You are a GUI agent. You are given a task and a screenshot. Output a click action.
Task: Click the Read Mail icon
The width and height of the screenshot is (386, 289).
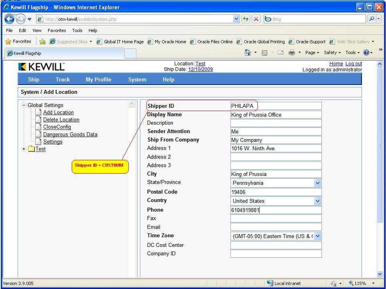[281, 53]
